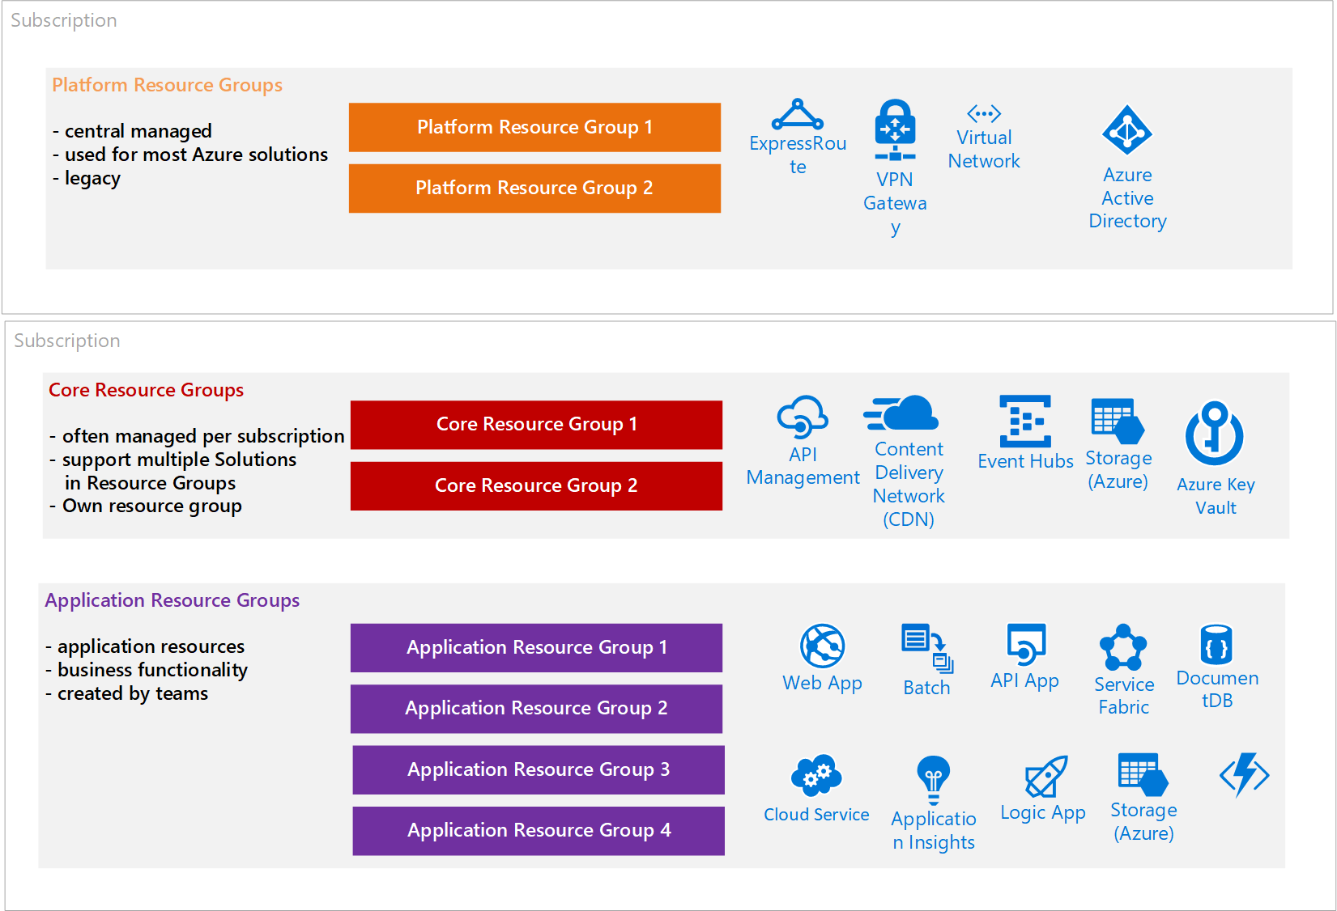Click the Logic App icon
This screenshot has height=911, width=1337.
[x=1046, y=777]
